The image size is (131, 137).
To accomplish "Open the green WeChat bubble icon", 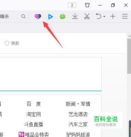I will pos(63,16).
